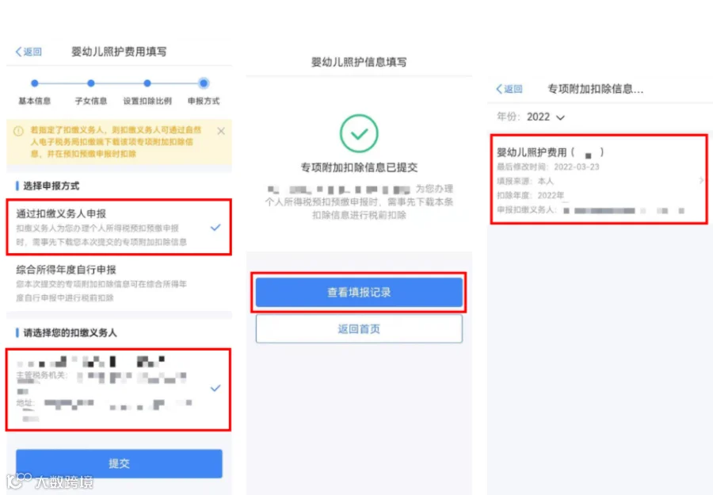Screen dimensions: 713x495
Task: Click the chevron arrow on record card
Action: (x=701, y=181)
